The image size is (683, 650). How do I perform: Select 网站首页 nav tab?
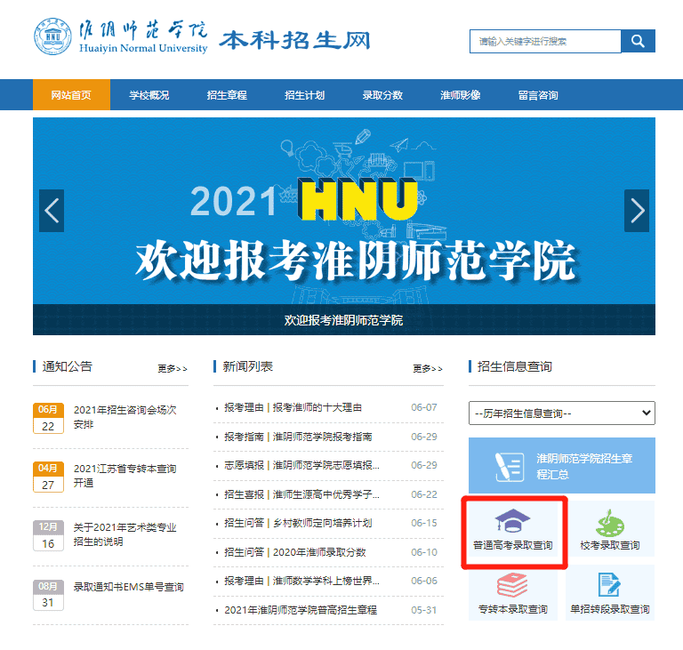point(71,94)
